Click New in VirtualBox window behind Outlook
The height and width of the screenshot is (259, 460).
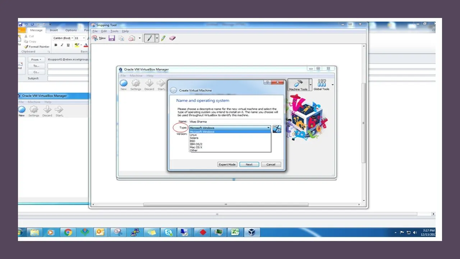22,111
